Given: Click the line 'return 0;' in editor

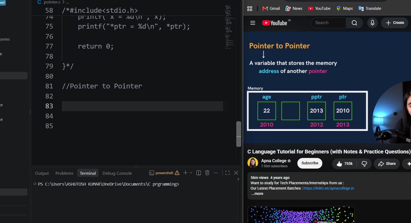Looking at the screenshot, I should click(x=96, y=46).
